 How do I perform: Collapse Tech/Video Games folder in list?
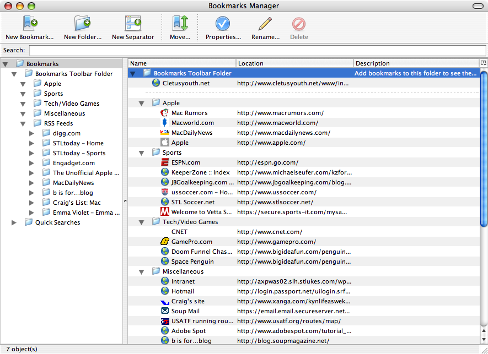click(141, 222)
